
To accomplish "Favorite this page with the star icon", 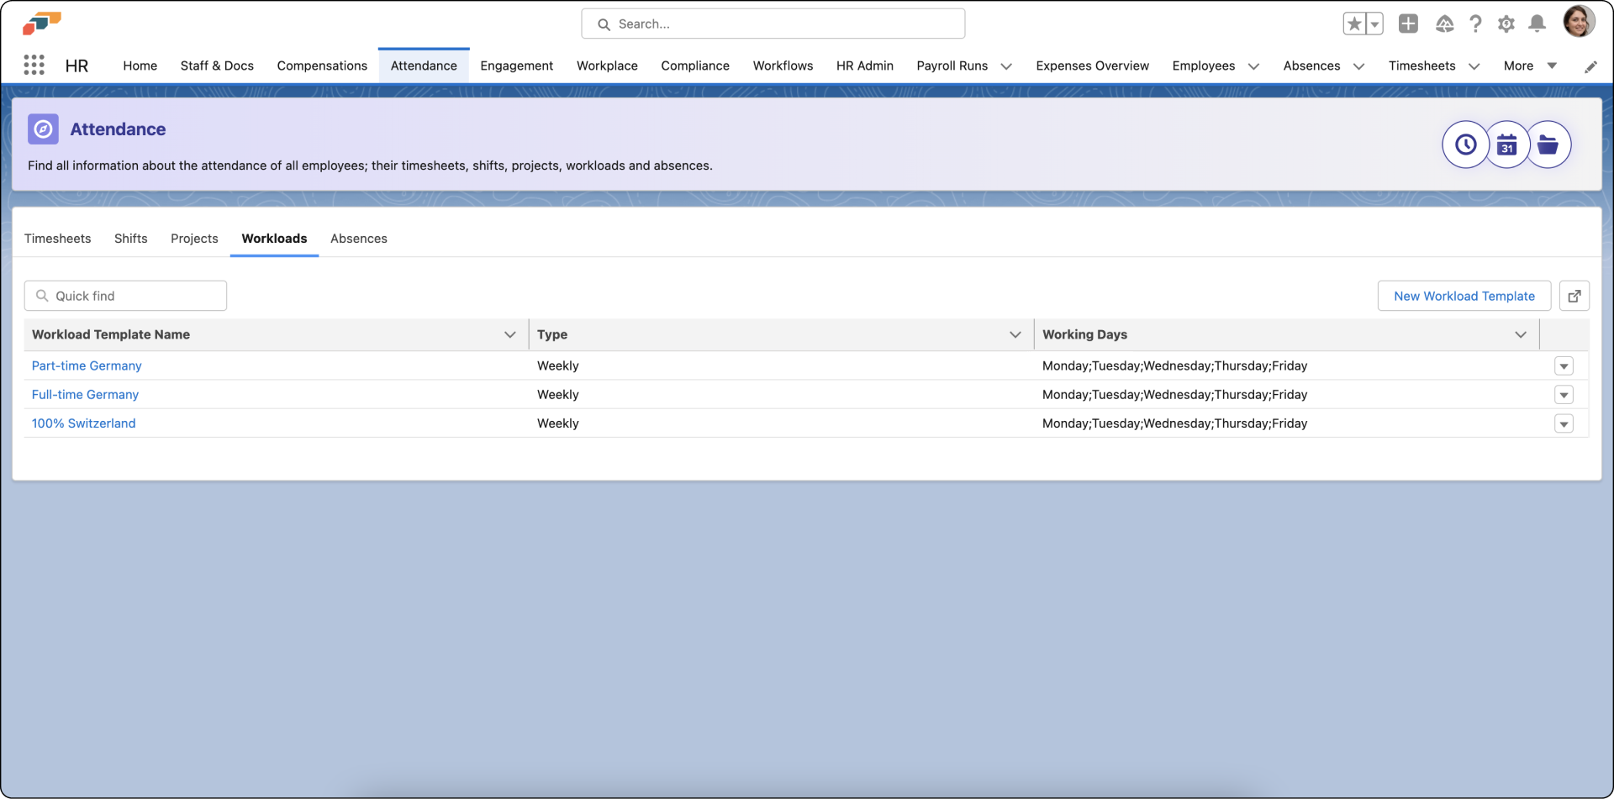I will point(1355,24).
